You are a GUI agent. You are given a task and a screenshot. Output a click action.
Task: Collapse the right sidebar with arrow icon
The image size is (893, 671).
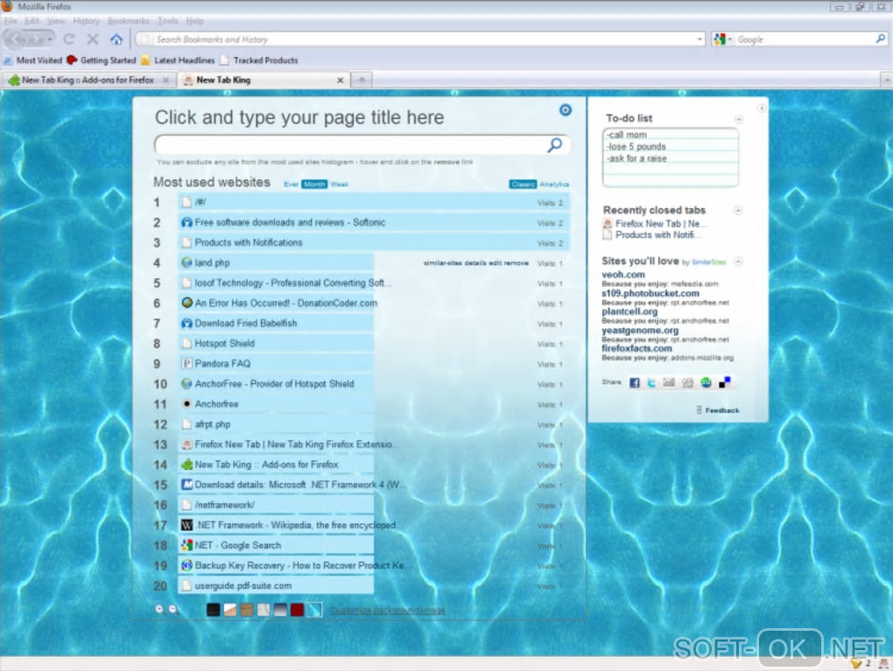[762, 108]
